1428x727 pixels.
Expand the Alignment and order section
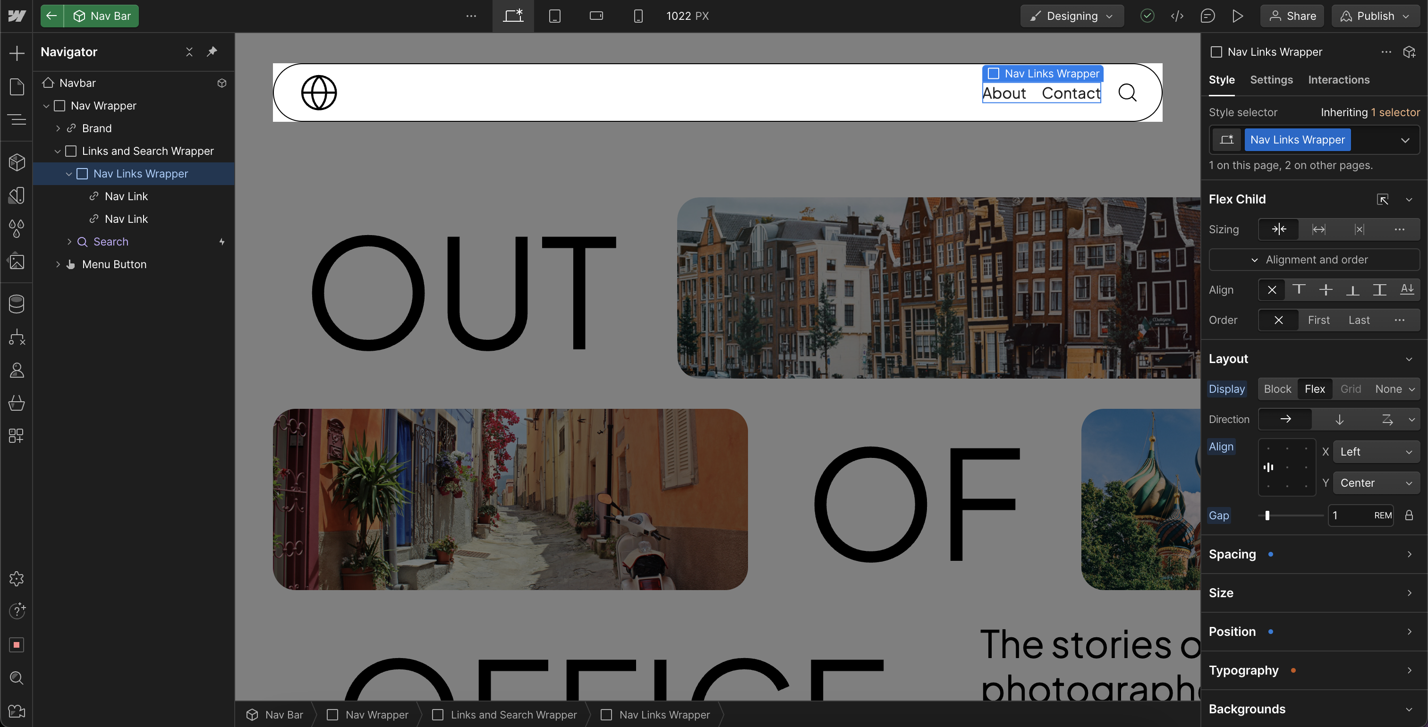1314,260
